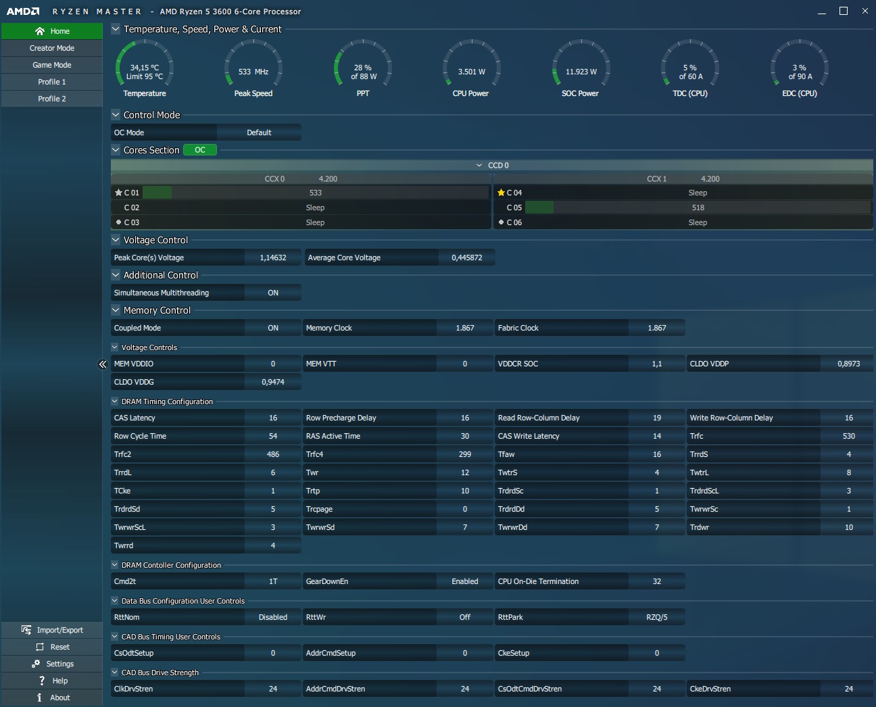Click OC Mode Default value
The height and width of the screenshot is (707, 876).
259,132
